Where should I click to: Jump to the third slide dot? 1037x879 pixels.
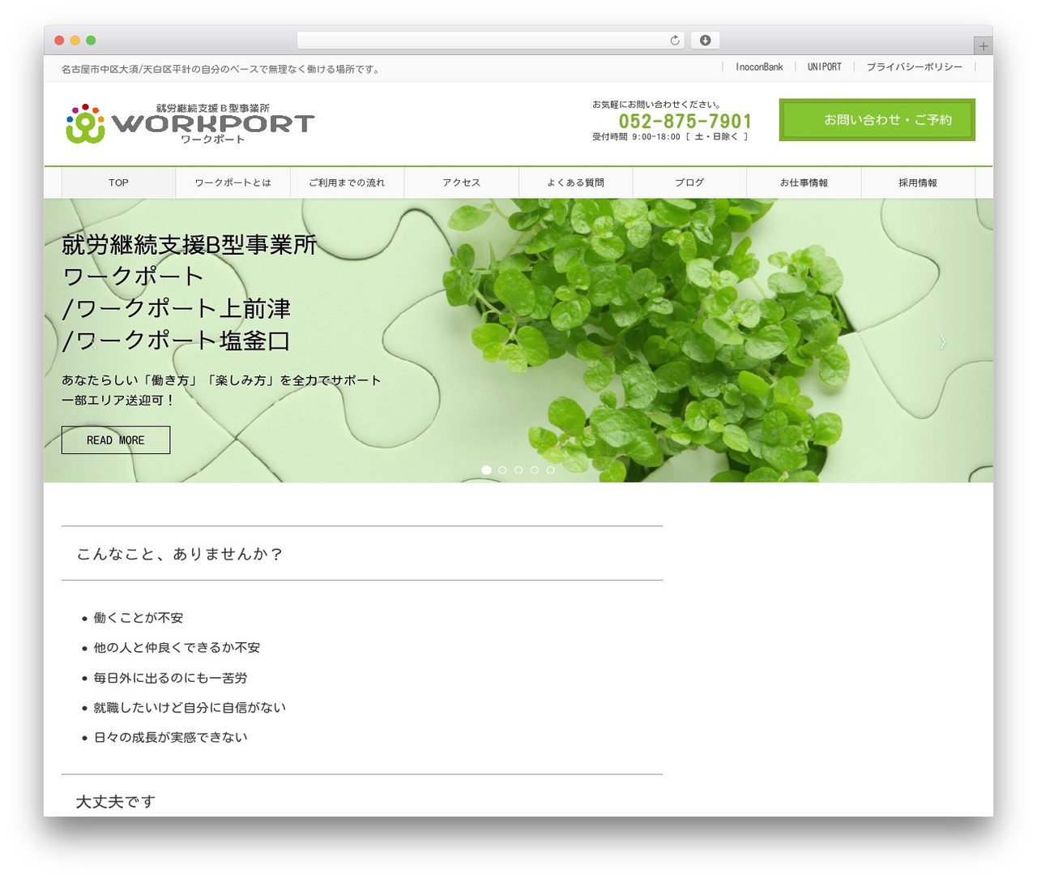518,470
